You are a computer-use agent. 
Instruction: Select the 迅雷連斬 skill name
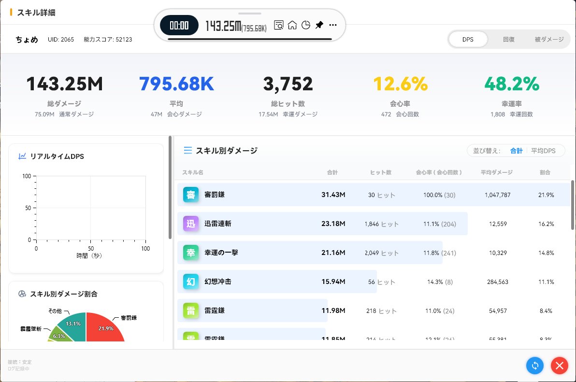tap(218, 224)
